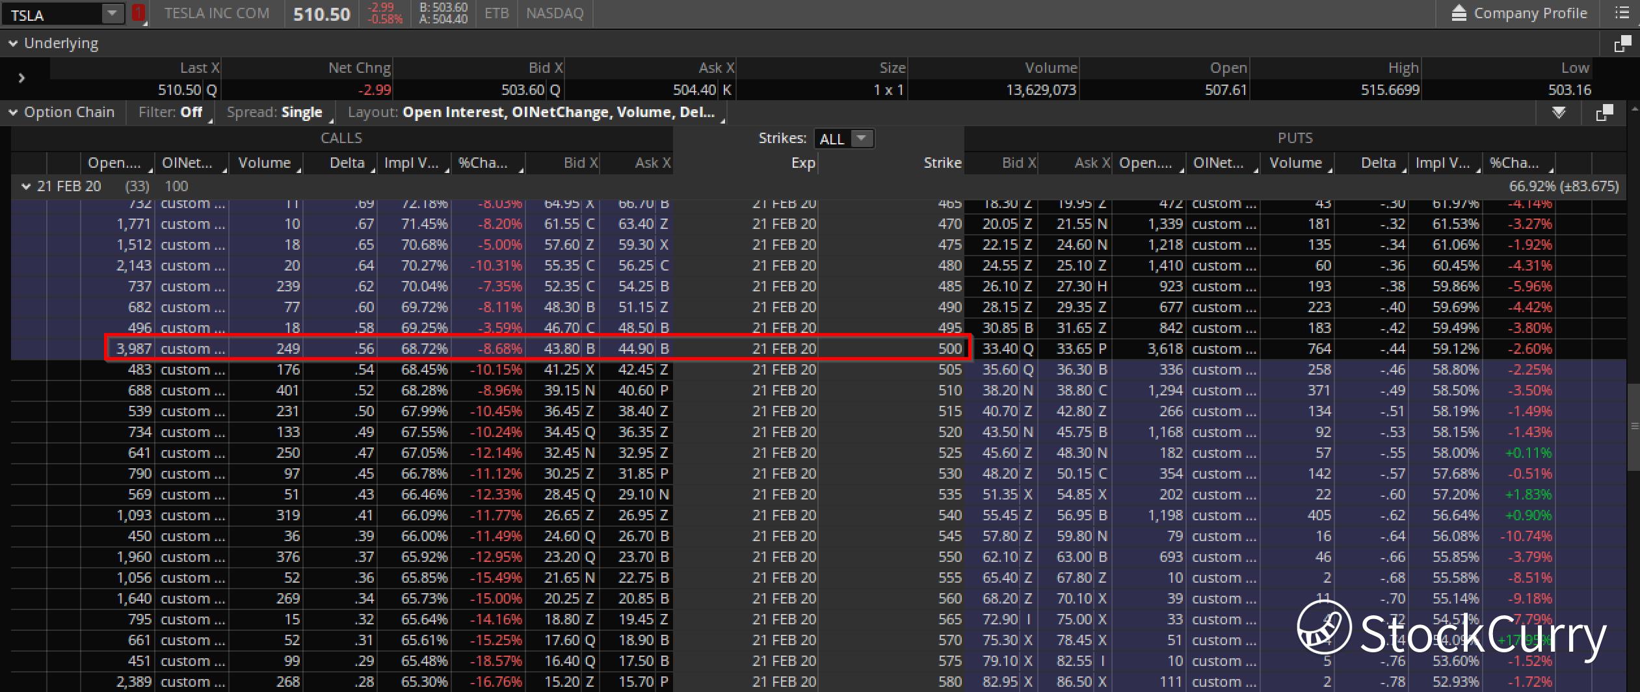
Task: Click the put ask 38.80 cell
Action: (1075, 390)
